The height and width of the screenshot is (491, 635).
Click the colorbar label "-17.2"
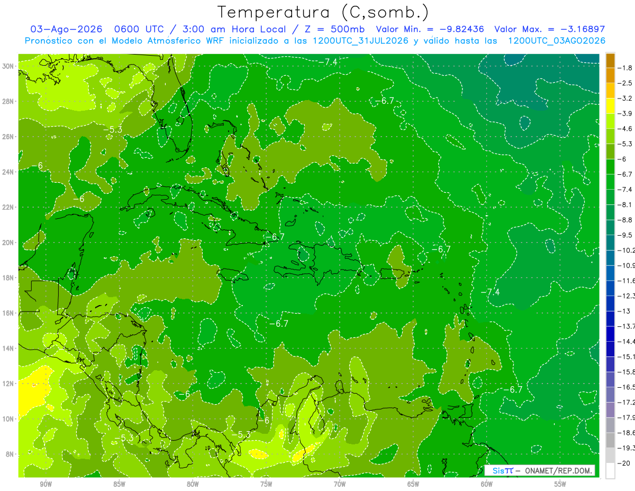627,402
